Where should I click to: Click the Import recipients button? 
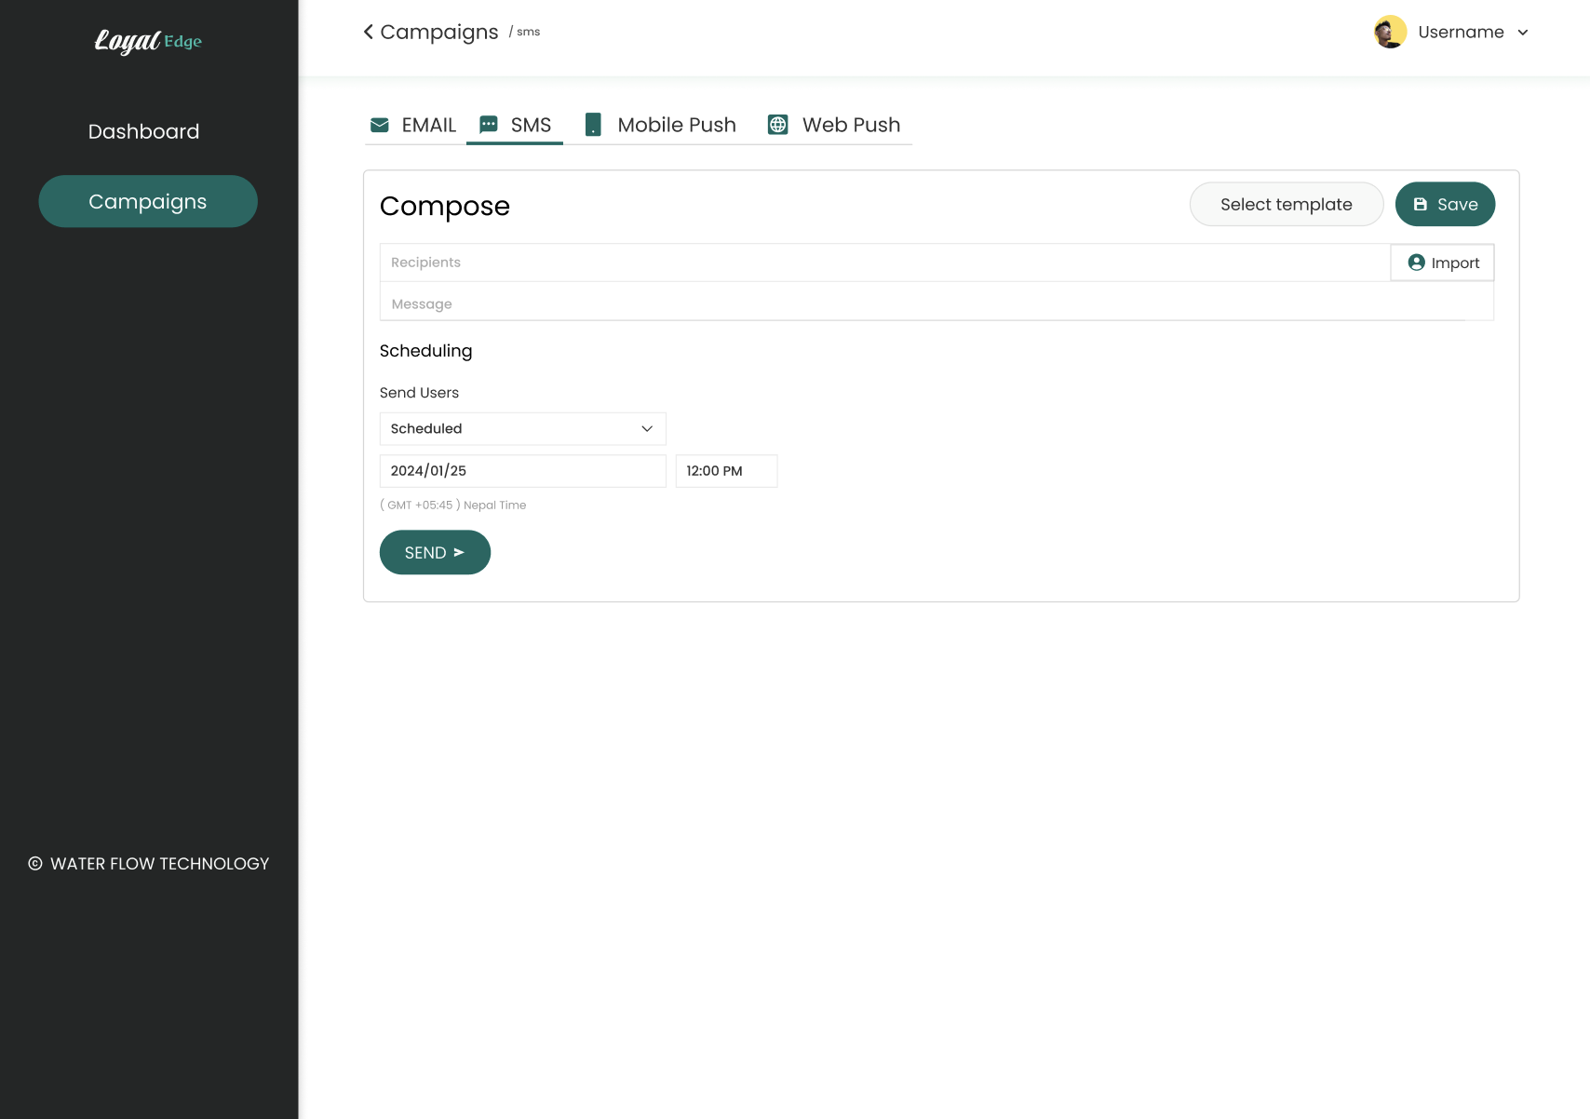point(1443,263)
